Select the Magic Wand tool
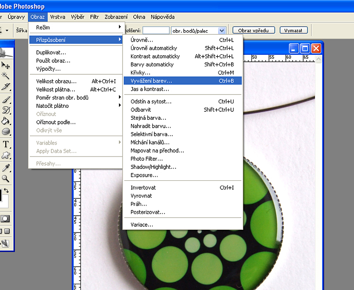354x290 pixels. coord(6,76)
